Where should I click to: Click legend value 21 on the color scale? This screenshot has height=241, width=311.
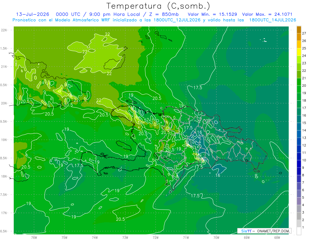click(305, 78)
